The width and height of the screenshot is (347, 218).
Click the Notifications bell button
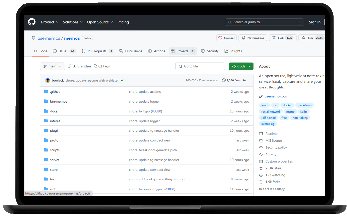(253, 38)
